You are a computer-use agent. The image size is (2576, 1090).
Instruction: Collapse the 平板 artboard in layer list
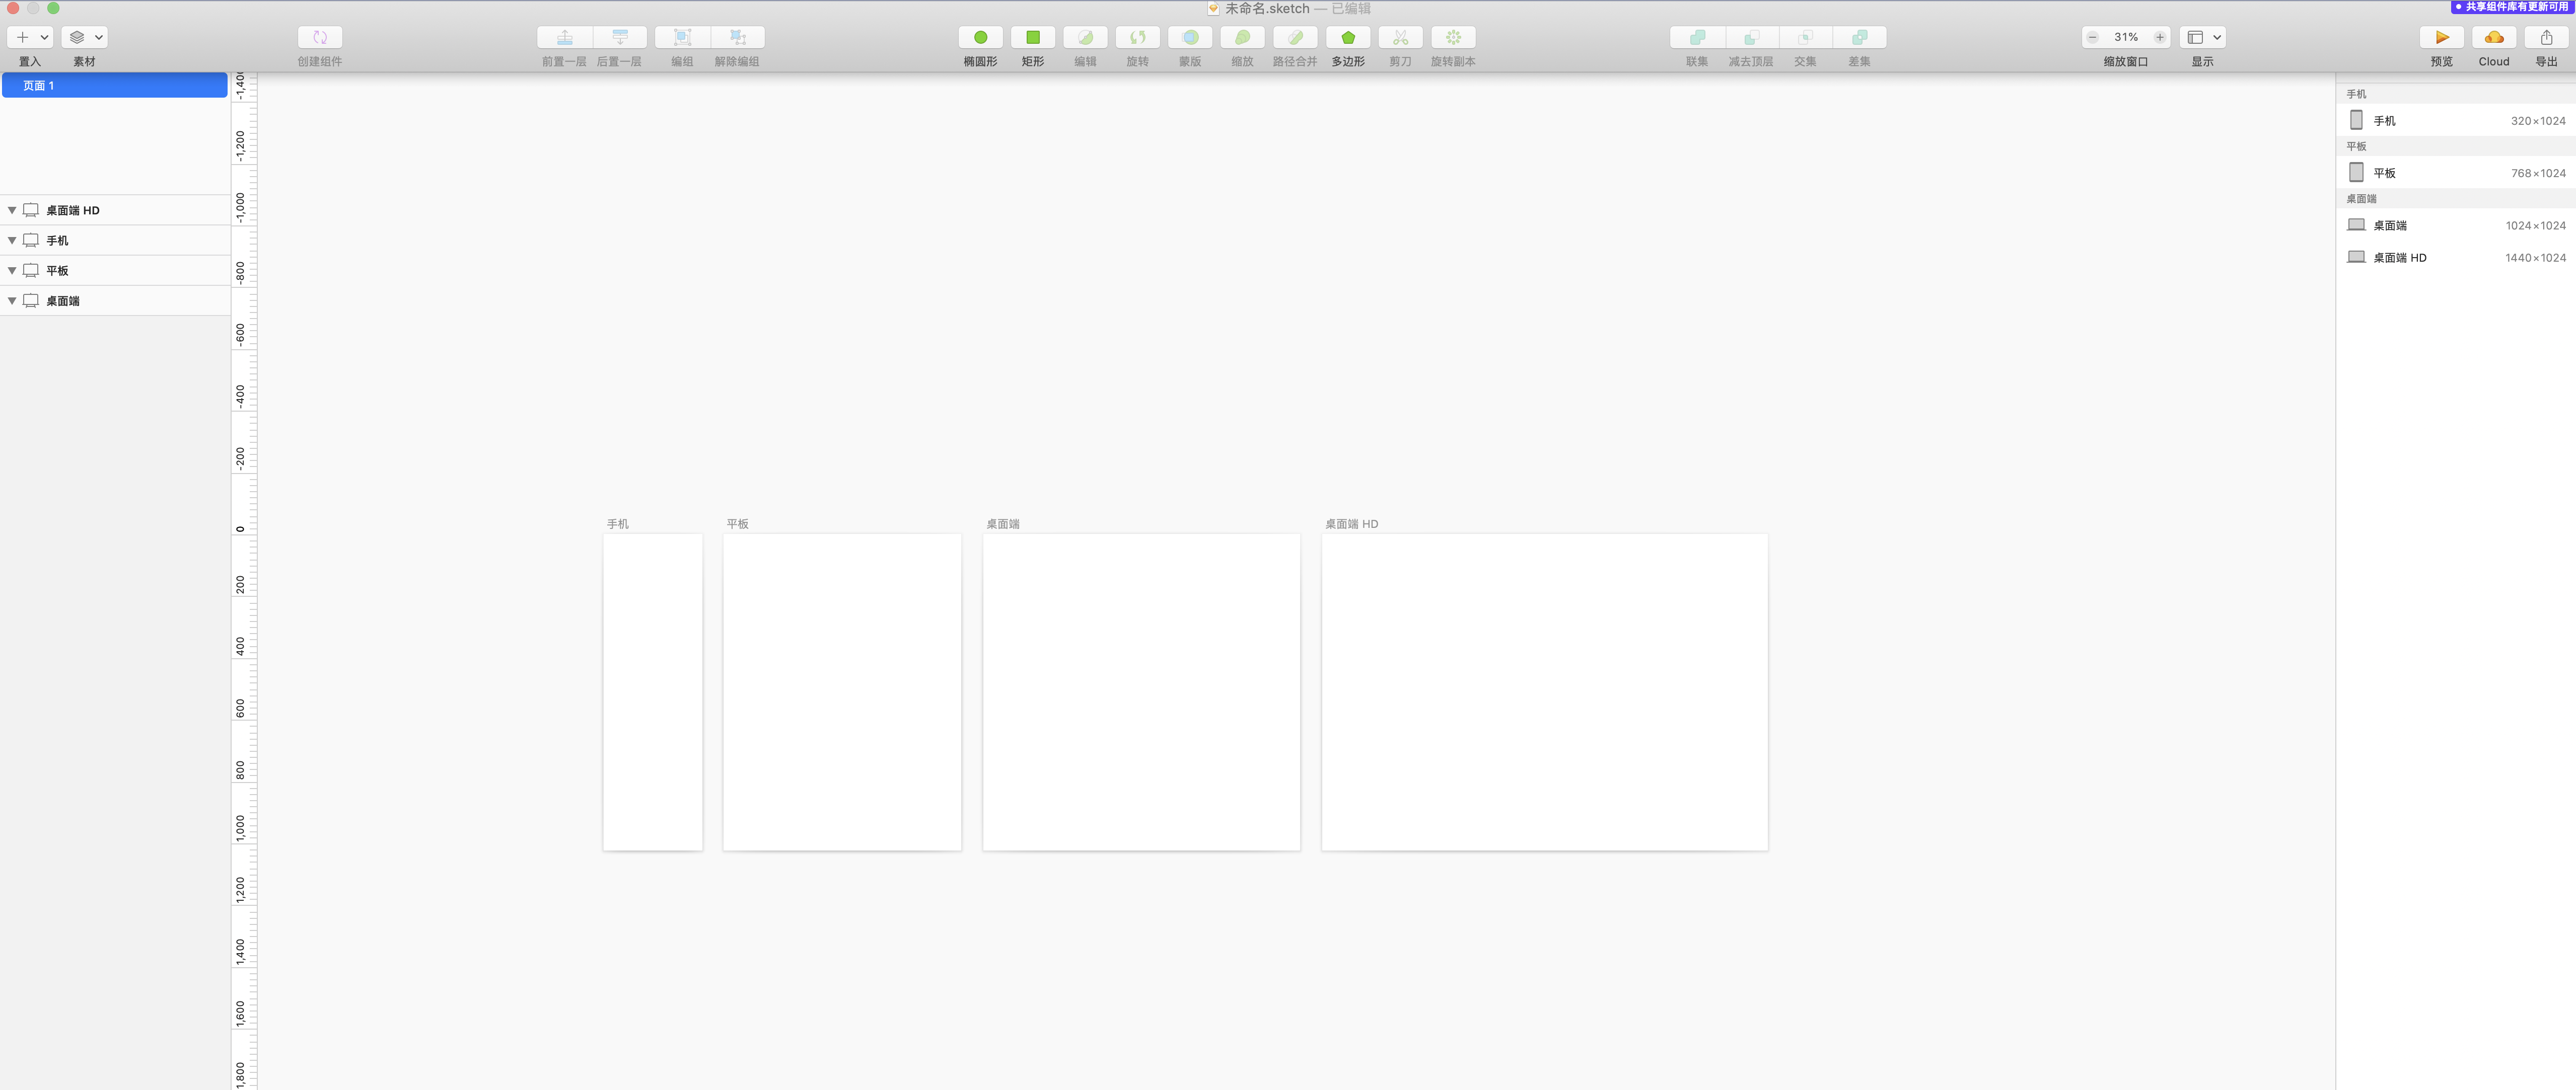tap(12, 271)
